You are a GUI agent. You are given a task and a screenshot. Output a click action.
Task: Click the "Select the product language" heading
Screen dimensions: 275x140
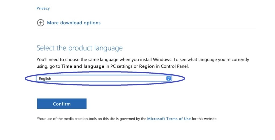79,48
